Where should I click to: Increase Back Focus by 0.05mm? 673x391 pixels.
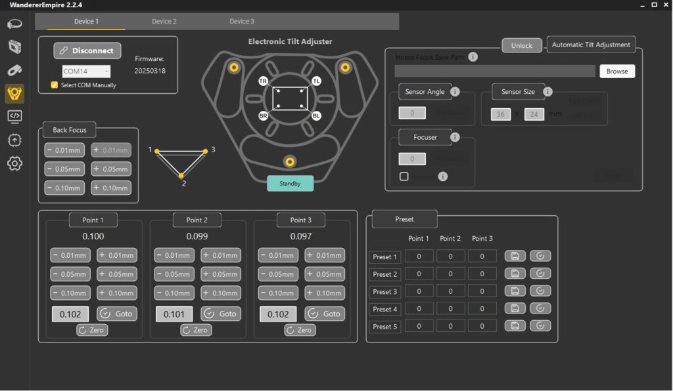[110, 169]
